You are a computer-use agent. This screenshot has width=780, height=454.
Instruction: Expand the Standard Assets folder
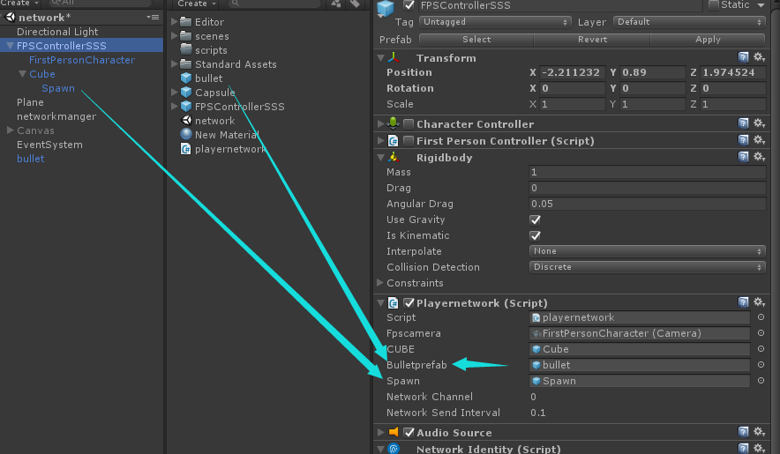pyautogui.click(x=174, y=64)
